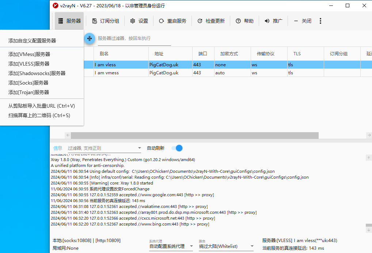Select 添加[Shadowsocks]服务器 from the menu

click(x=37, y=73)
